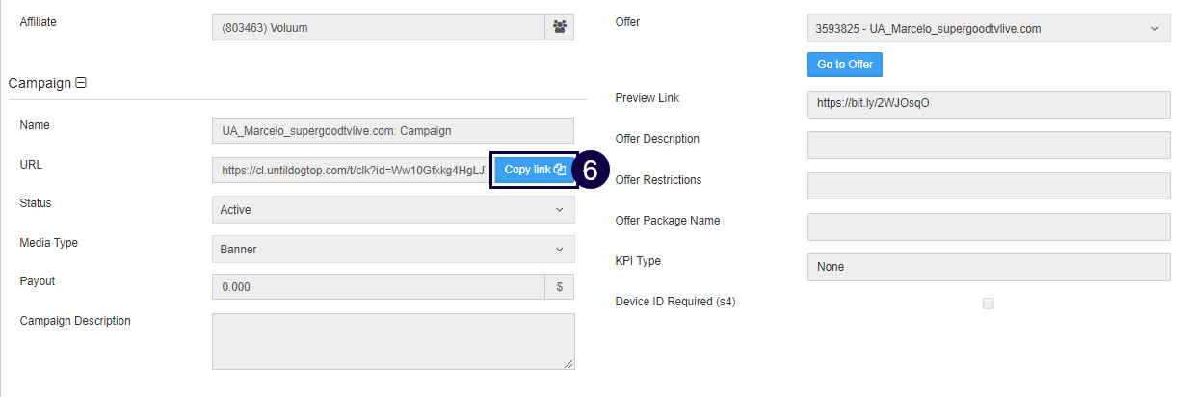Open the Status dropdown

[x=392, y=209]
